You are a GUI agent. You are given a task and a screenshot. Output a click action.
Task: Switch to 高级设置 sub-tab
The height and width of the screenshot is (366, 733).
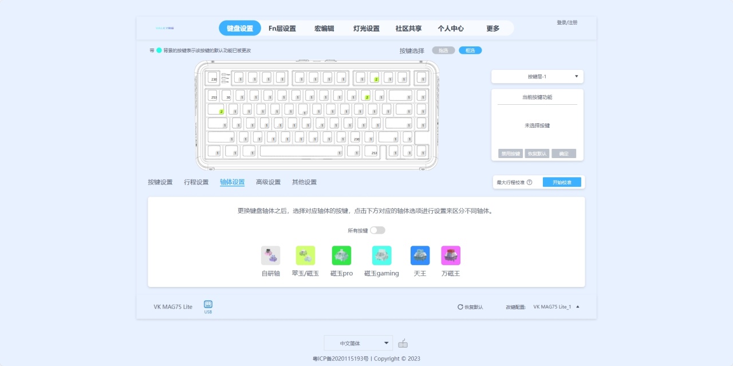pos(269,182)
